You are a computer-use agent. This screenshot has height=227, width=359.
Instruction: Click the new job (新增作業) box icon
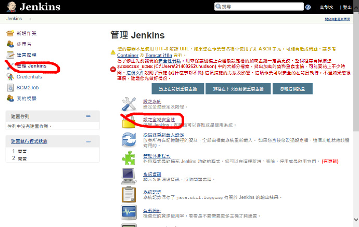(x=10, y=33)
